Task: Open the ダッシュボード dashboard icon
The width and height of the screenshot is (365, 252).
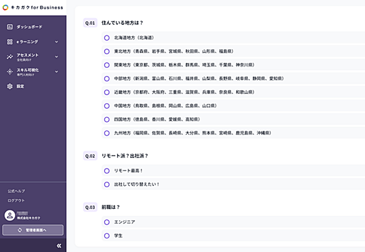Action: point(10,27)
